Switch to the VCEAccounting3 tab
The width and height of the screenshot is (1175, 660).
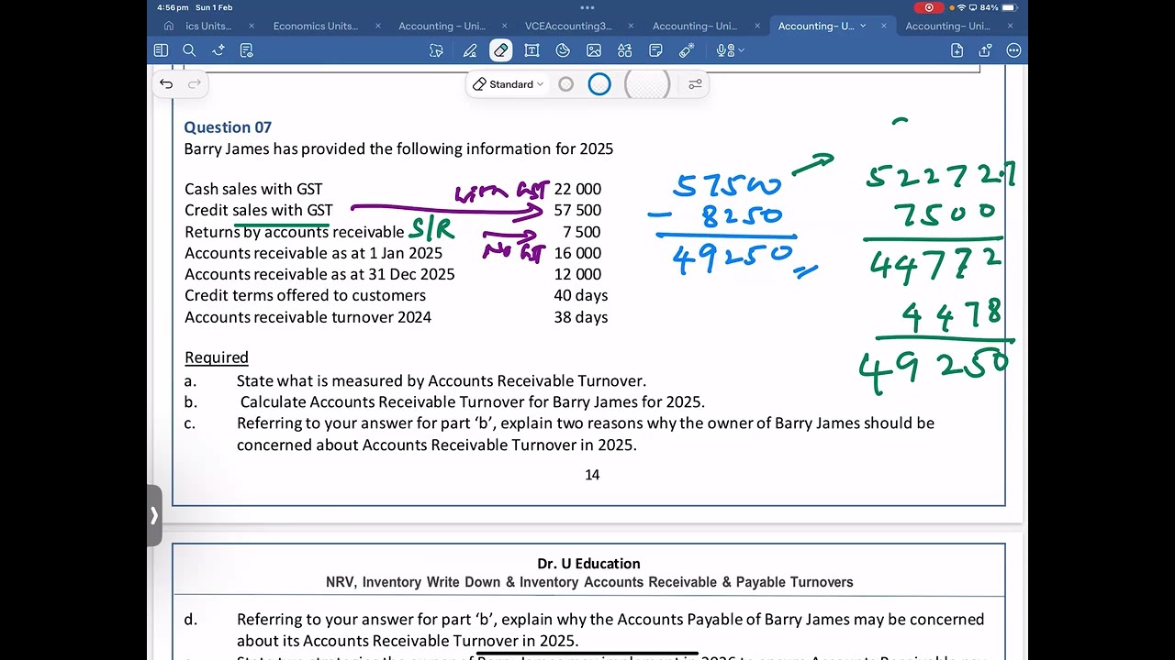pyautogui.click(x=568, y=26)
